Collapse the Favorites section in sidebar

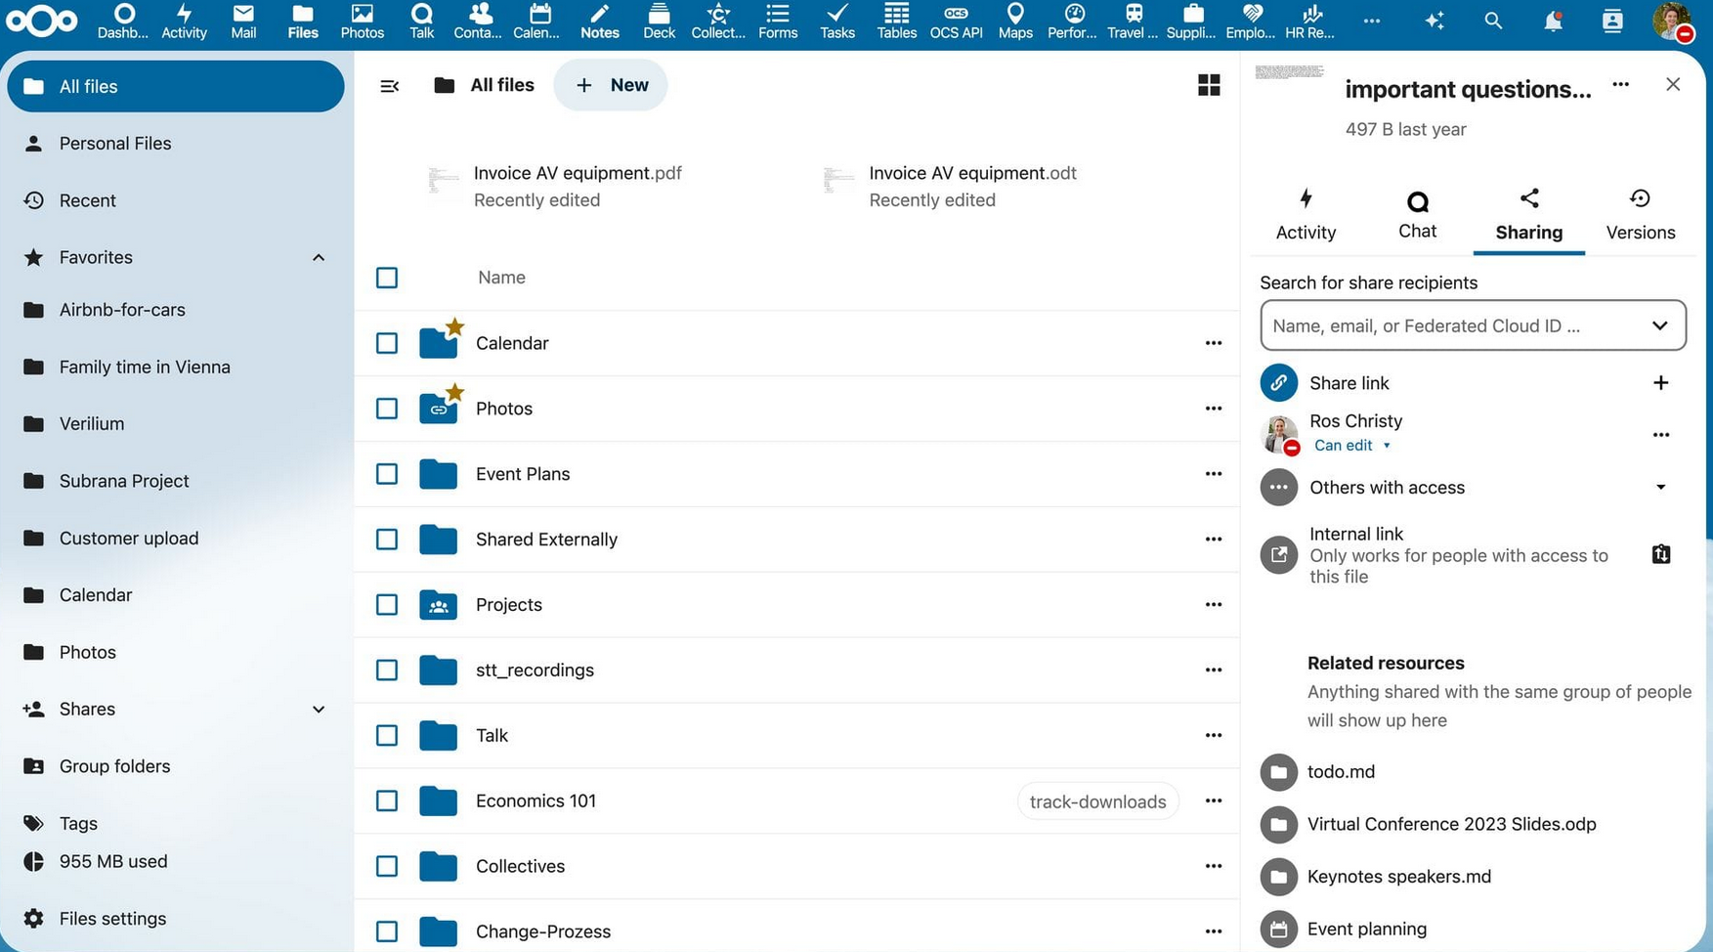(319, 258)
